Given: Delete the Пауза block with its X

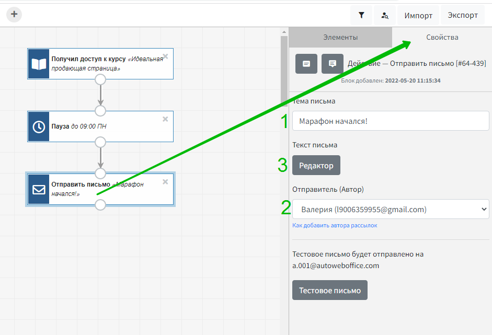Looking at the screenshot, I should click(165, 119).
